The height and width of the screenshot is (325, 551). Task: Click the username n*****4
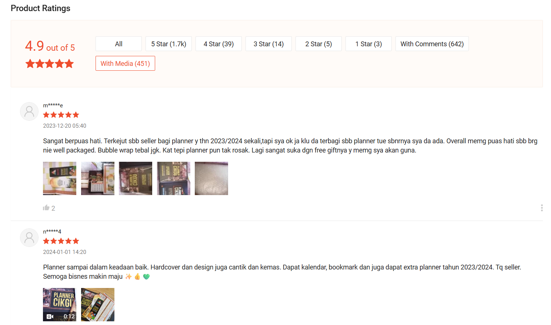[x=52, y=232]
